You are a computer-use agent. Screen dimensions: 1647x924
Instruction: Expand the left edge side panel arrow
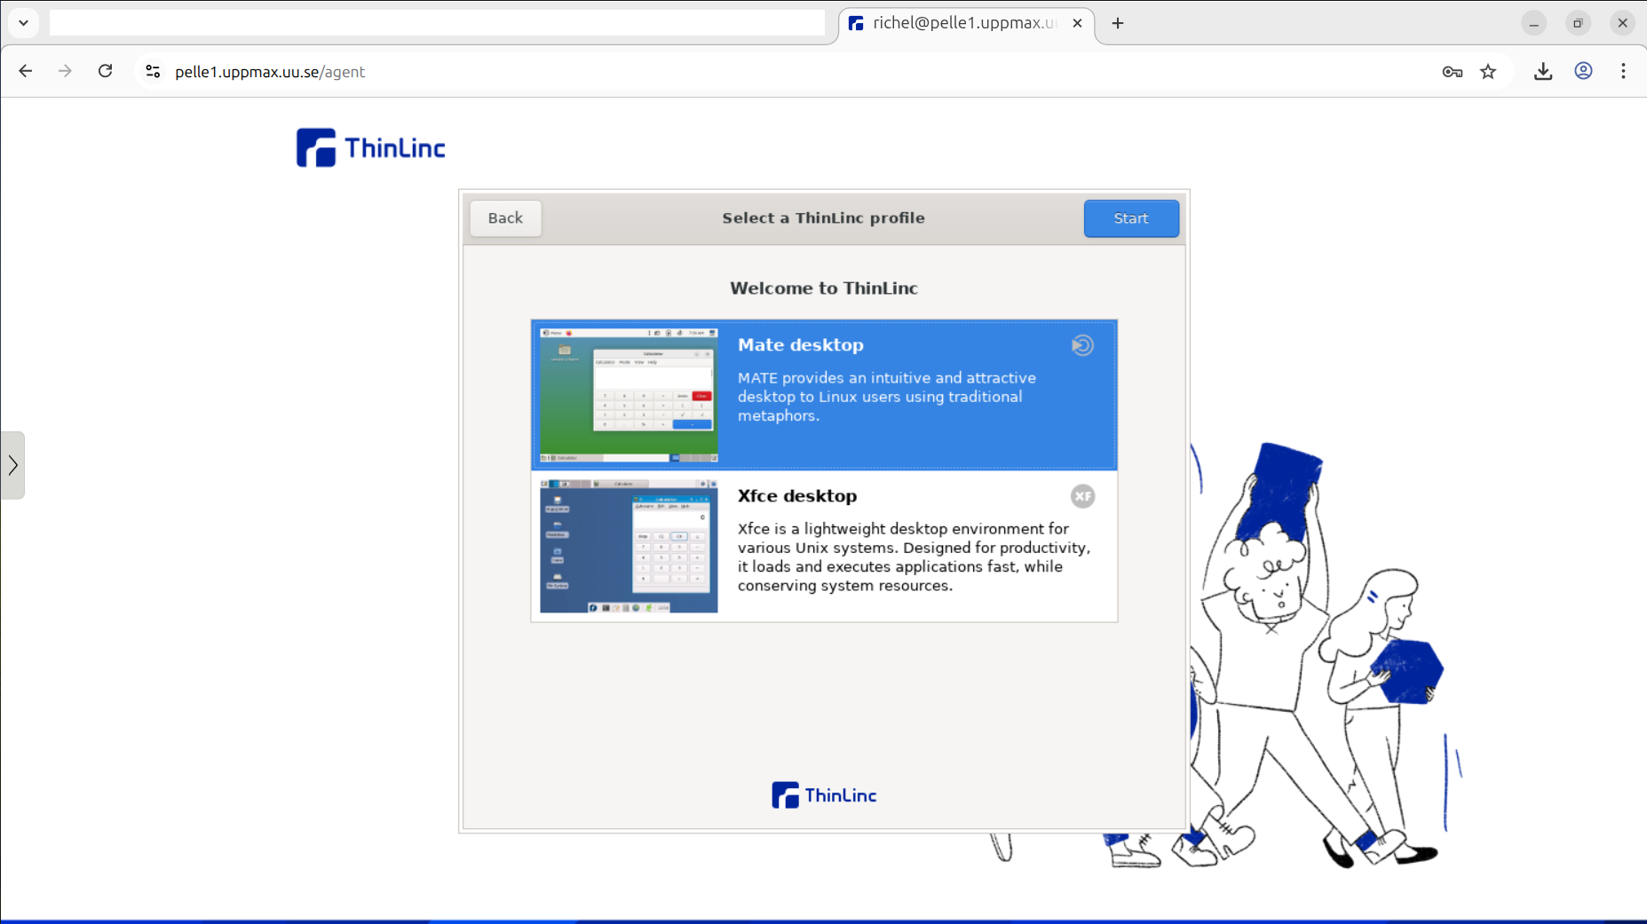[x=13, y=464]
